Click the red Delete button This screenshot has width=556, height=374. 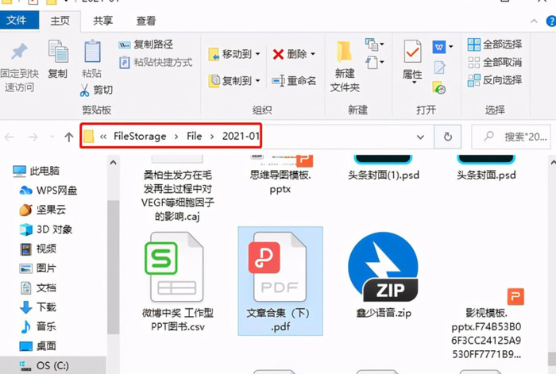click(289, 54)
